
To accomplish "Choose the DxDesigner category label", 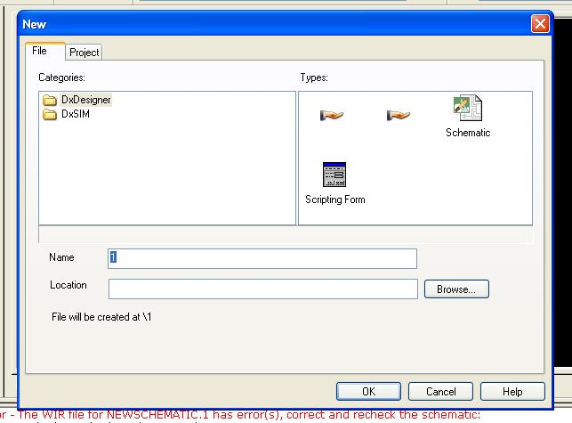I will click(x=86, y=100).
